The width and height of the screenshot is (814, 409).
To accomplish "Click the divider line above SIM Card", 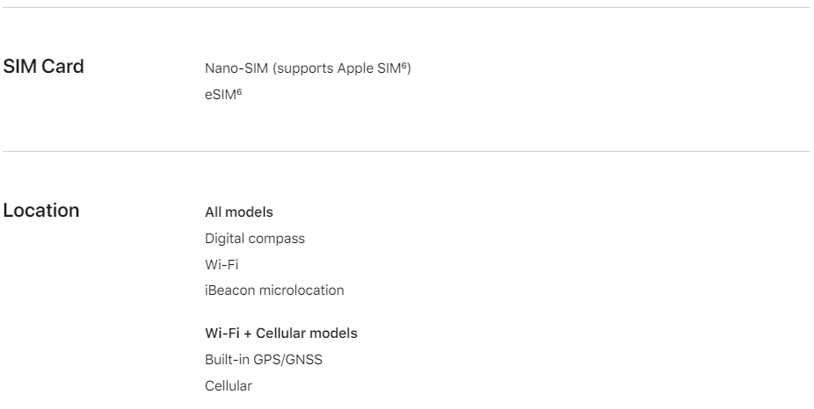I will click(406, 7).
